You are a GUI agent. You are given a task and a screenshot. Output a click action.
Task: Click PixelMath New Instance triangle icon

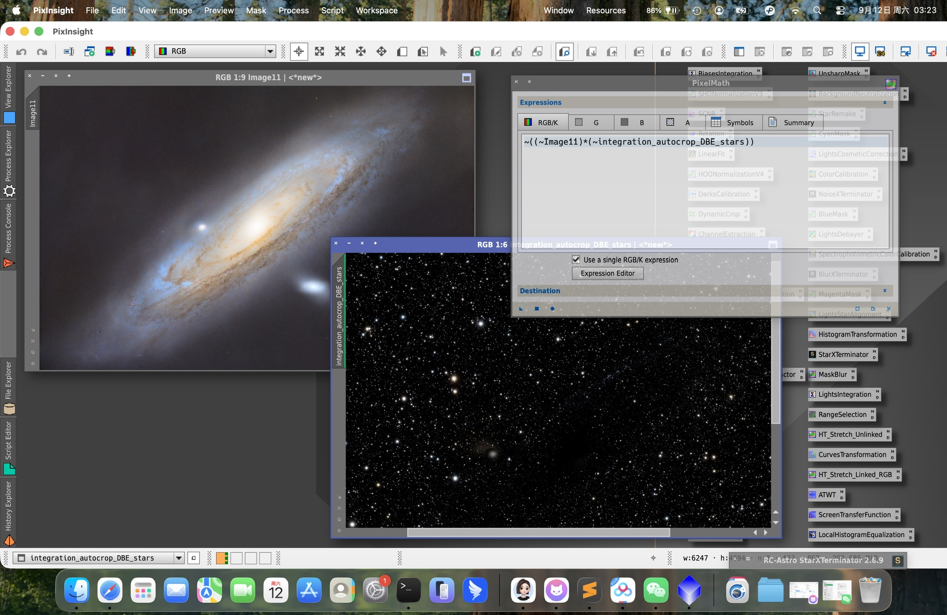[521, 309]
